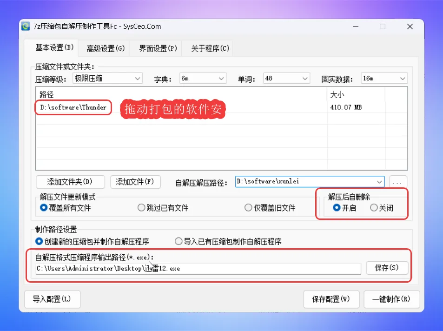Enable 开启 for delete after extraction

(x=337, y=208)
